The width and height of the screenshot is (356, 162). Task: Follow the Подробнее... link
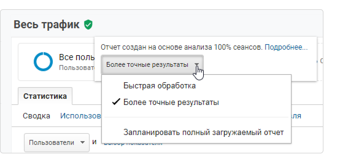point(286,47)
